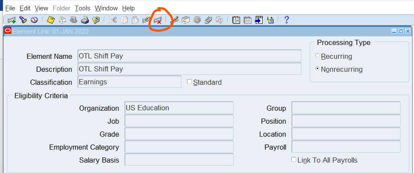The image size is (414, 173).
Task: Click the circled Delete Record icon
Action: pyautogui.click(x=158, y=20)
